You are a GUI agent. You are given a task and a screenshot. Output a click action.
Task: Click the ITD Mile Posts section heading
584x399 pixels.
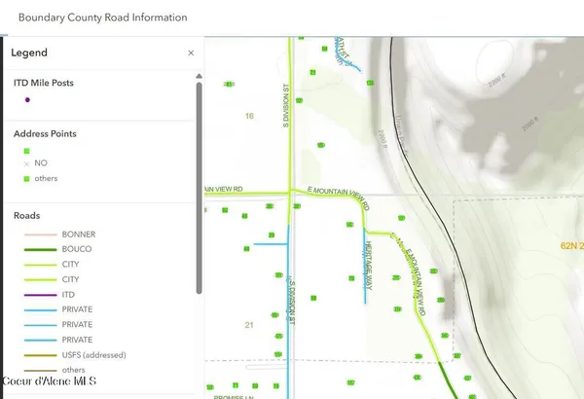[x=43, y=83]
